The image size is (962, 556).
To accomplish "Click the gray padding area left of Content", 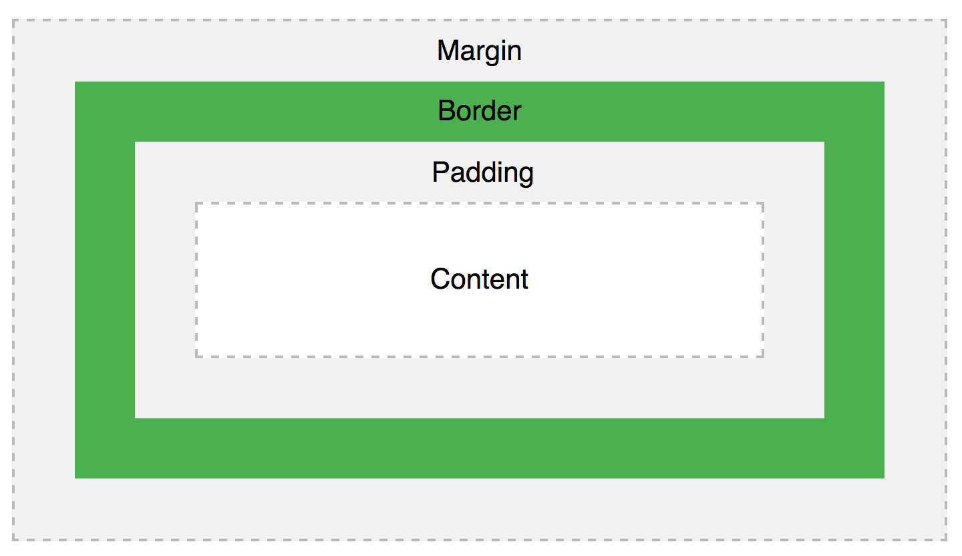I will [165, 280].
